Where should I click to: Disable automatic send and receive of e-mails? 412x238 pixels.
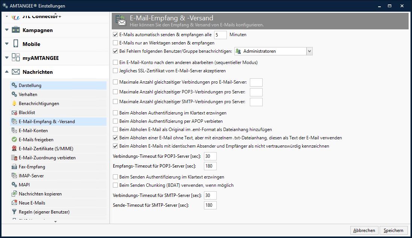115,34
